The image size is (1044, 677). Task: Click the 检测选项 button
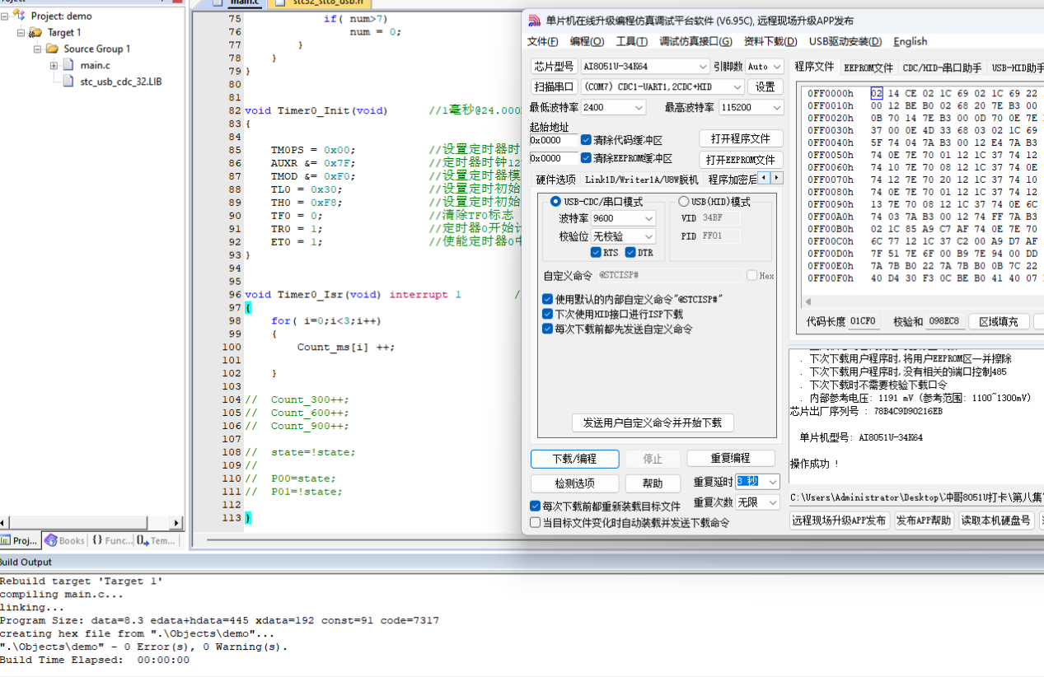(574, 483)
